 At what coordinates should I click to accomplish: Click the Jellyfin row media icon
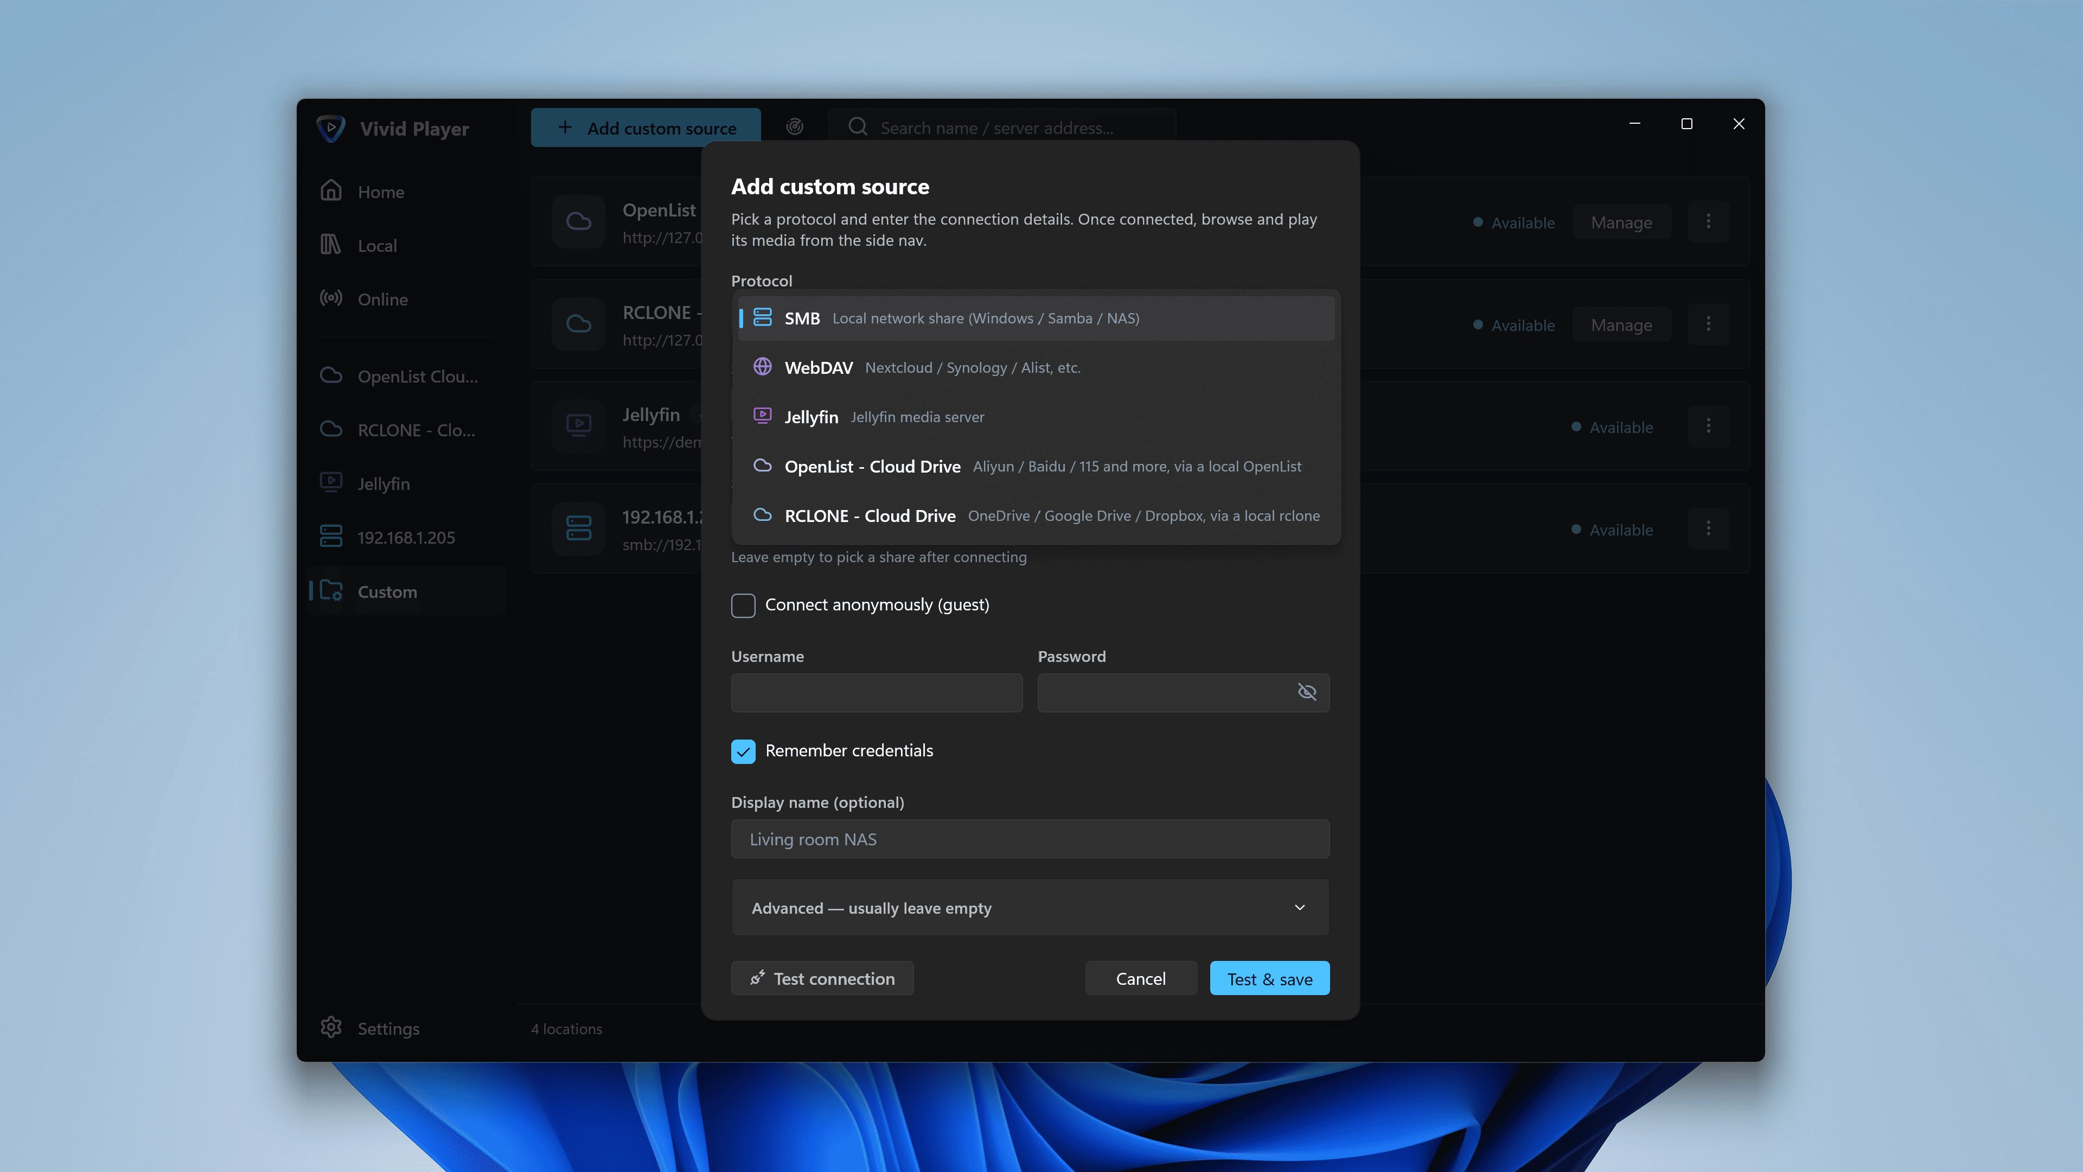pyautogui.click(x=578, y=426)
